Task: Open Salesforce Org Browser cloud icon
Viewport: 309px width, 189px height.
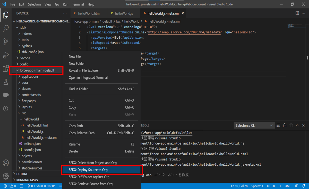Action: click(6, 95)
